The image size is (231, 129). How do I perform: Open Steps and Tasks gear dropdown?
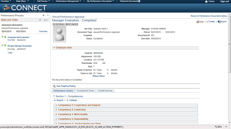click(46, 20)
